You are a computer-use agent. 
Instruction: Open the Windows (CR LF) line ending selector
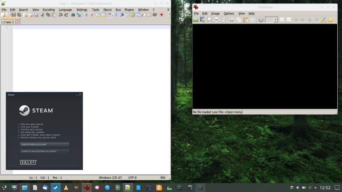pos(110,177)
